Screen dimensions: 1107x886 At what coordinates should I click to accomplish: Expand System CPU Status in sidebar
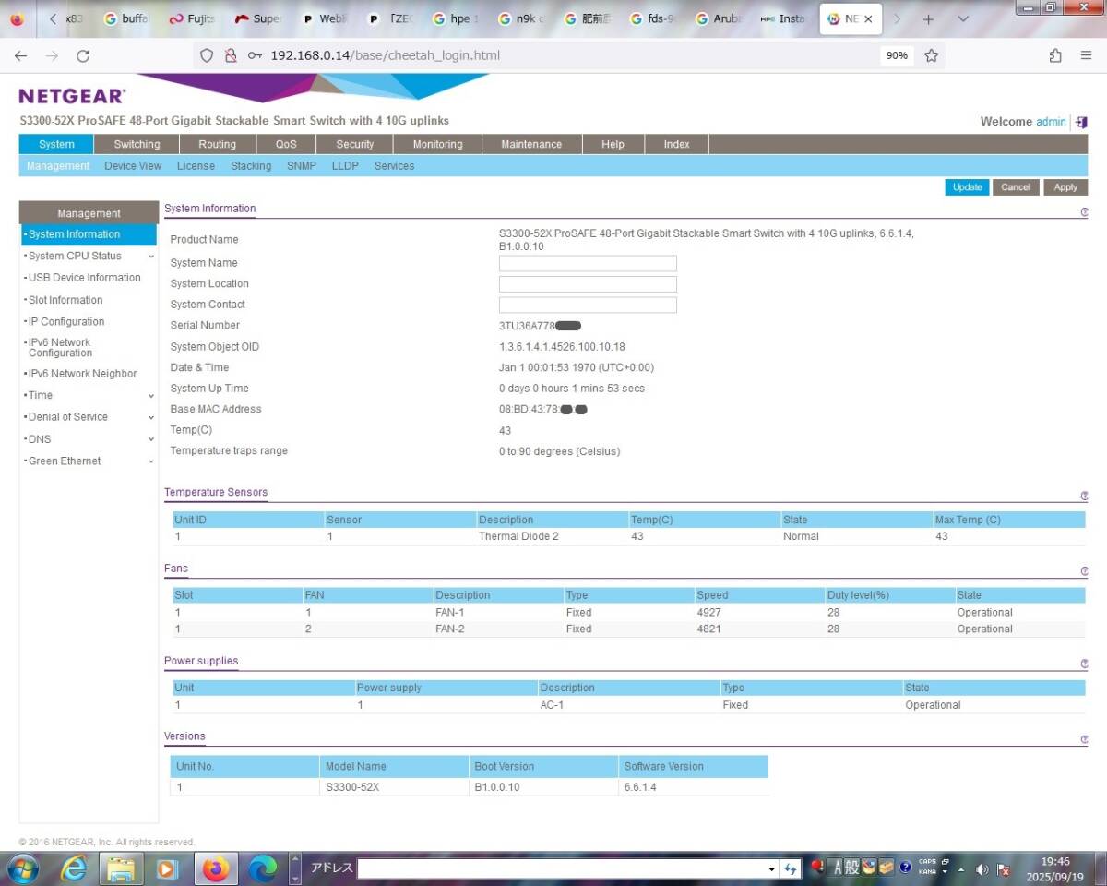(x=151, y=257)
